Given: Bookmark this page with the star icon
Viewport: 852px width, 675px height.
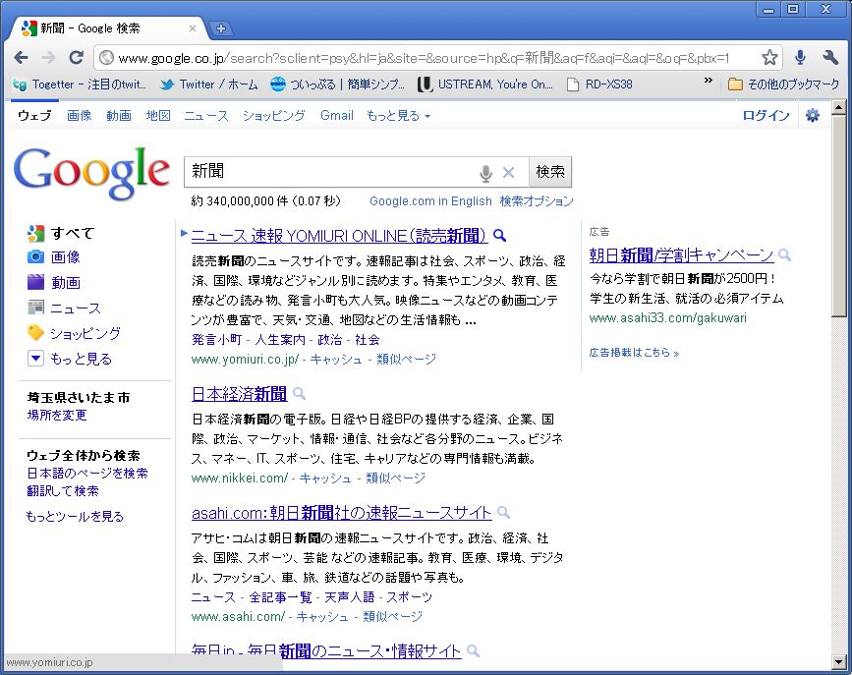Looking at the screenshot, I should (769, 58).
